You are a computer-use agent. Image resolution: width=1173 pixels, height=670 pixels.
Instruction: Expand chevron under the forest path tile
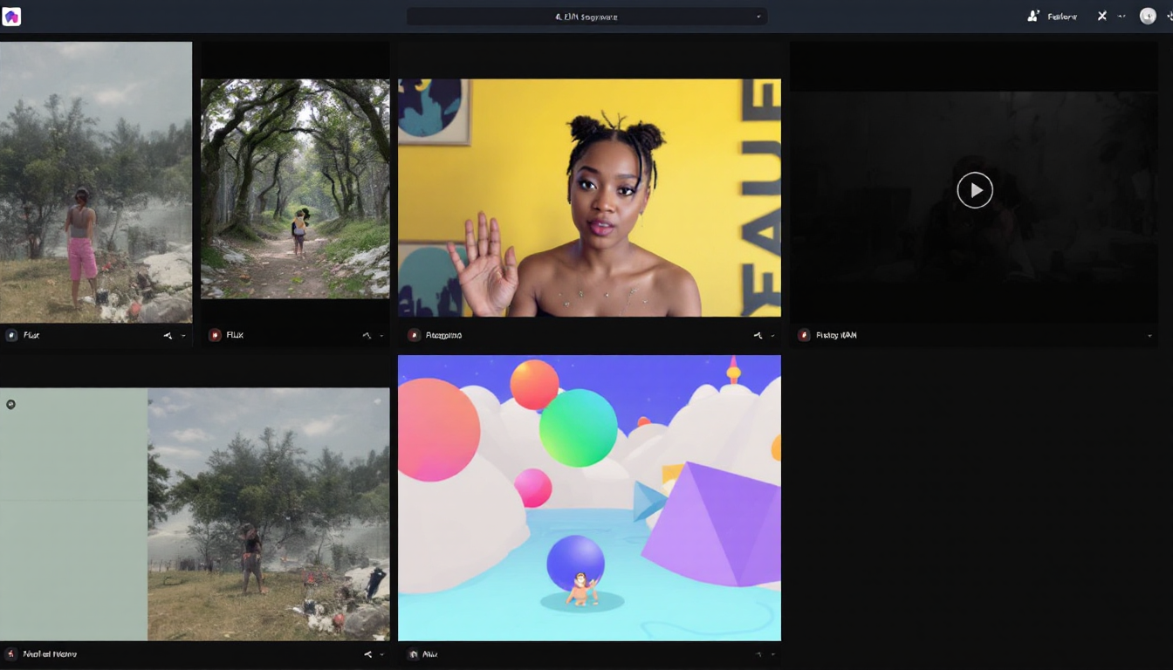[381, 335]
